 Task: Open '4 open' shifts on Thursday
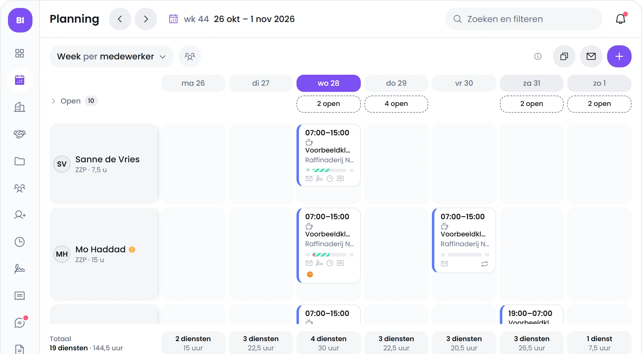pos(396,104)
